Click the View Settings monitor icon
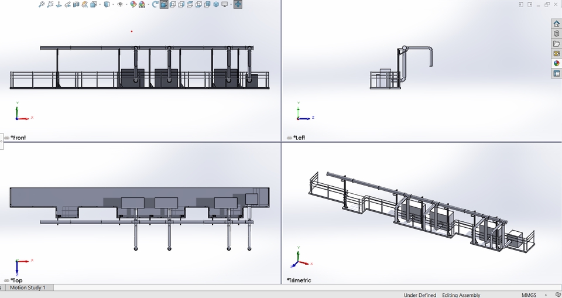Screen dimensions: 562x298 pos(225,4)
